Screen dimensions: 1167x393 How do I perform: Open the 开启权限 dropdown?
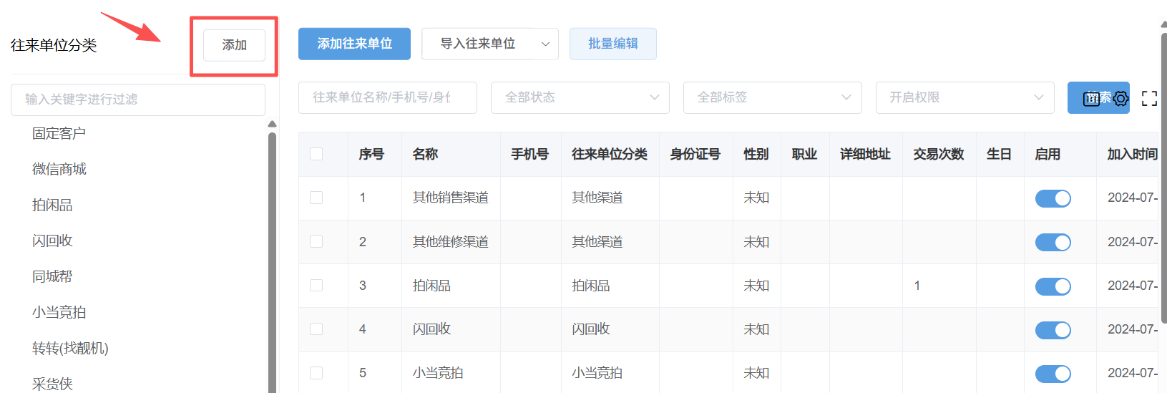pos(965,97)
